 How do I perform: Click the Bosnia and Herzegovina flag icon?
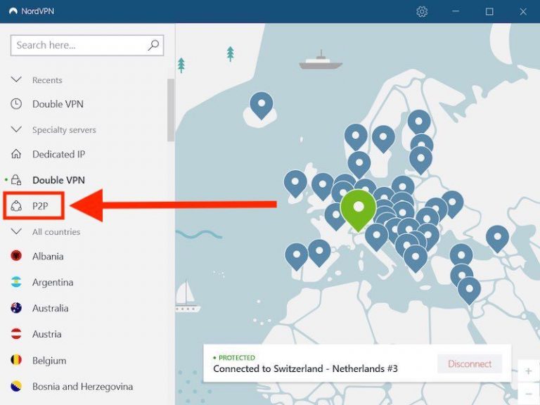pos(16,386)
